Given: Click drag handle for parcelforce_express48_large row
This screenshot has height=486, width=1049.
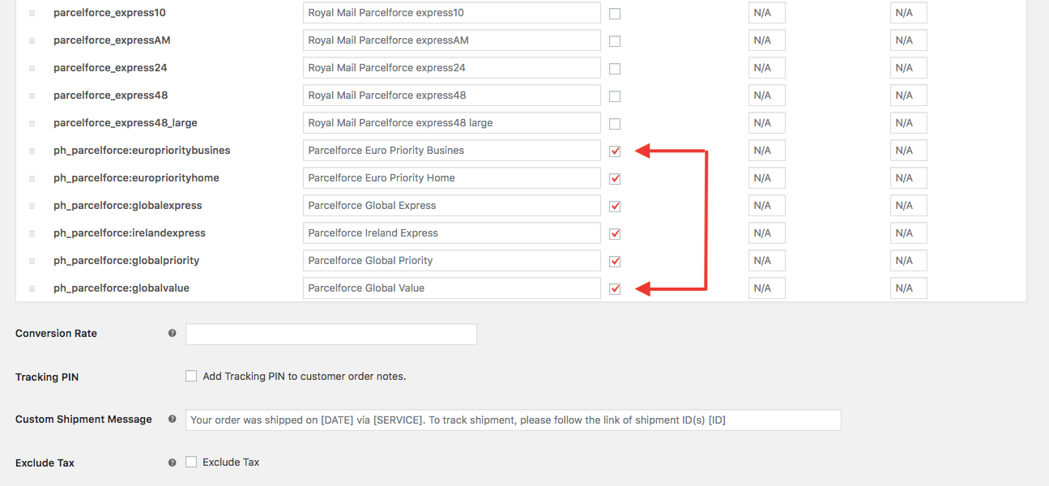Looking at the screenshot, I should click(x=32, y=124).
